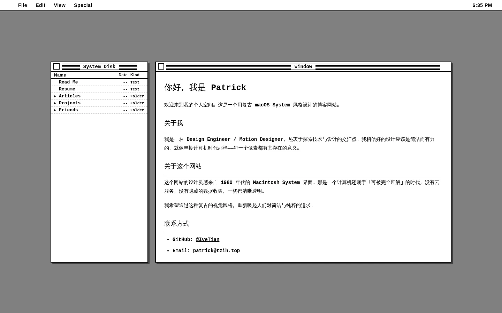Click the 关于我 section heading

click(174, 123)
